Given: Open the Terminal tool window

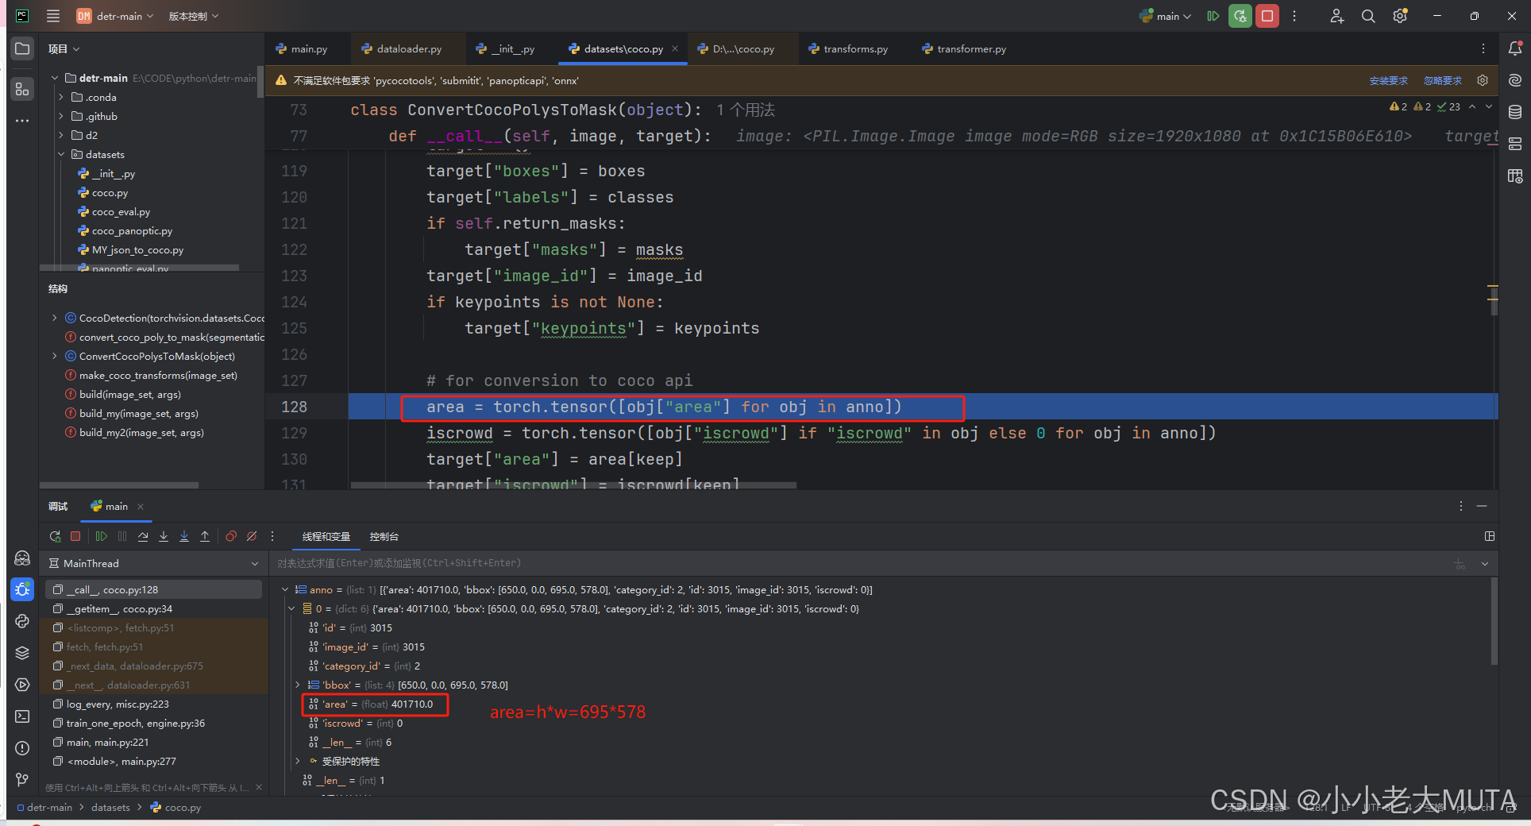Looking at the screenshot, I should pos(22,716).
